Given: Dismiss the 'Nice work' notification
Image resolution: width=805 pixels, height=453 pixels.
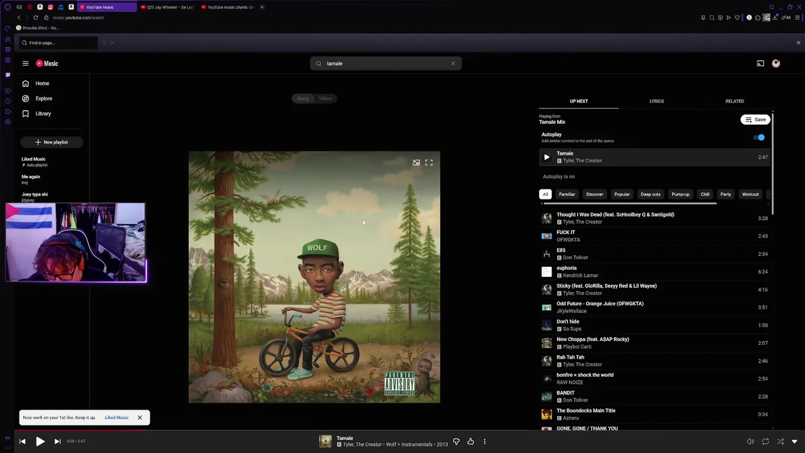Looking at the screenshot, I should pos(140,418).
